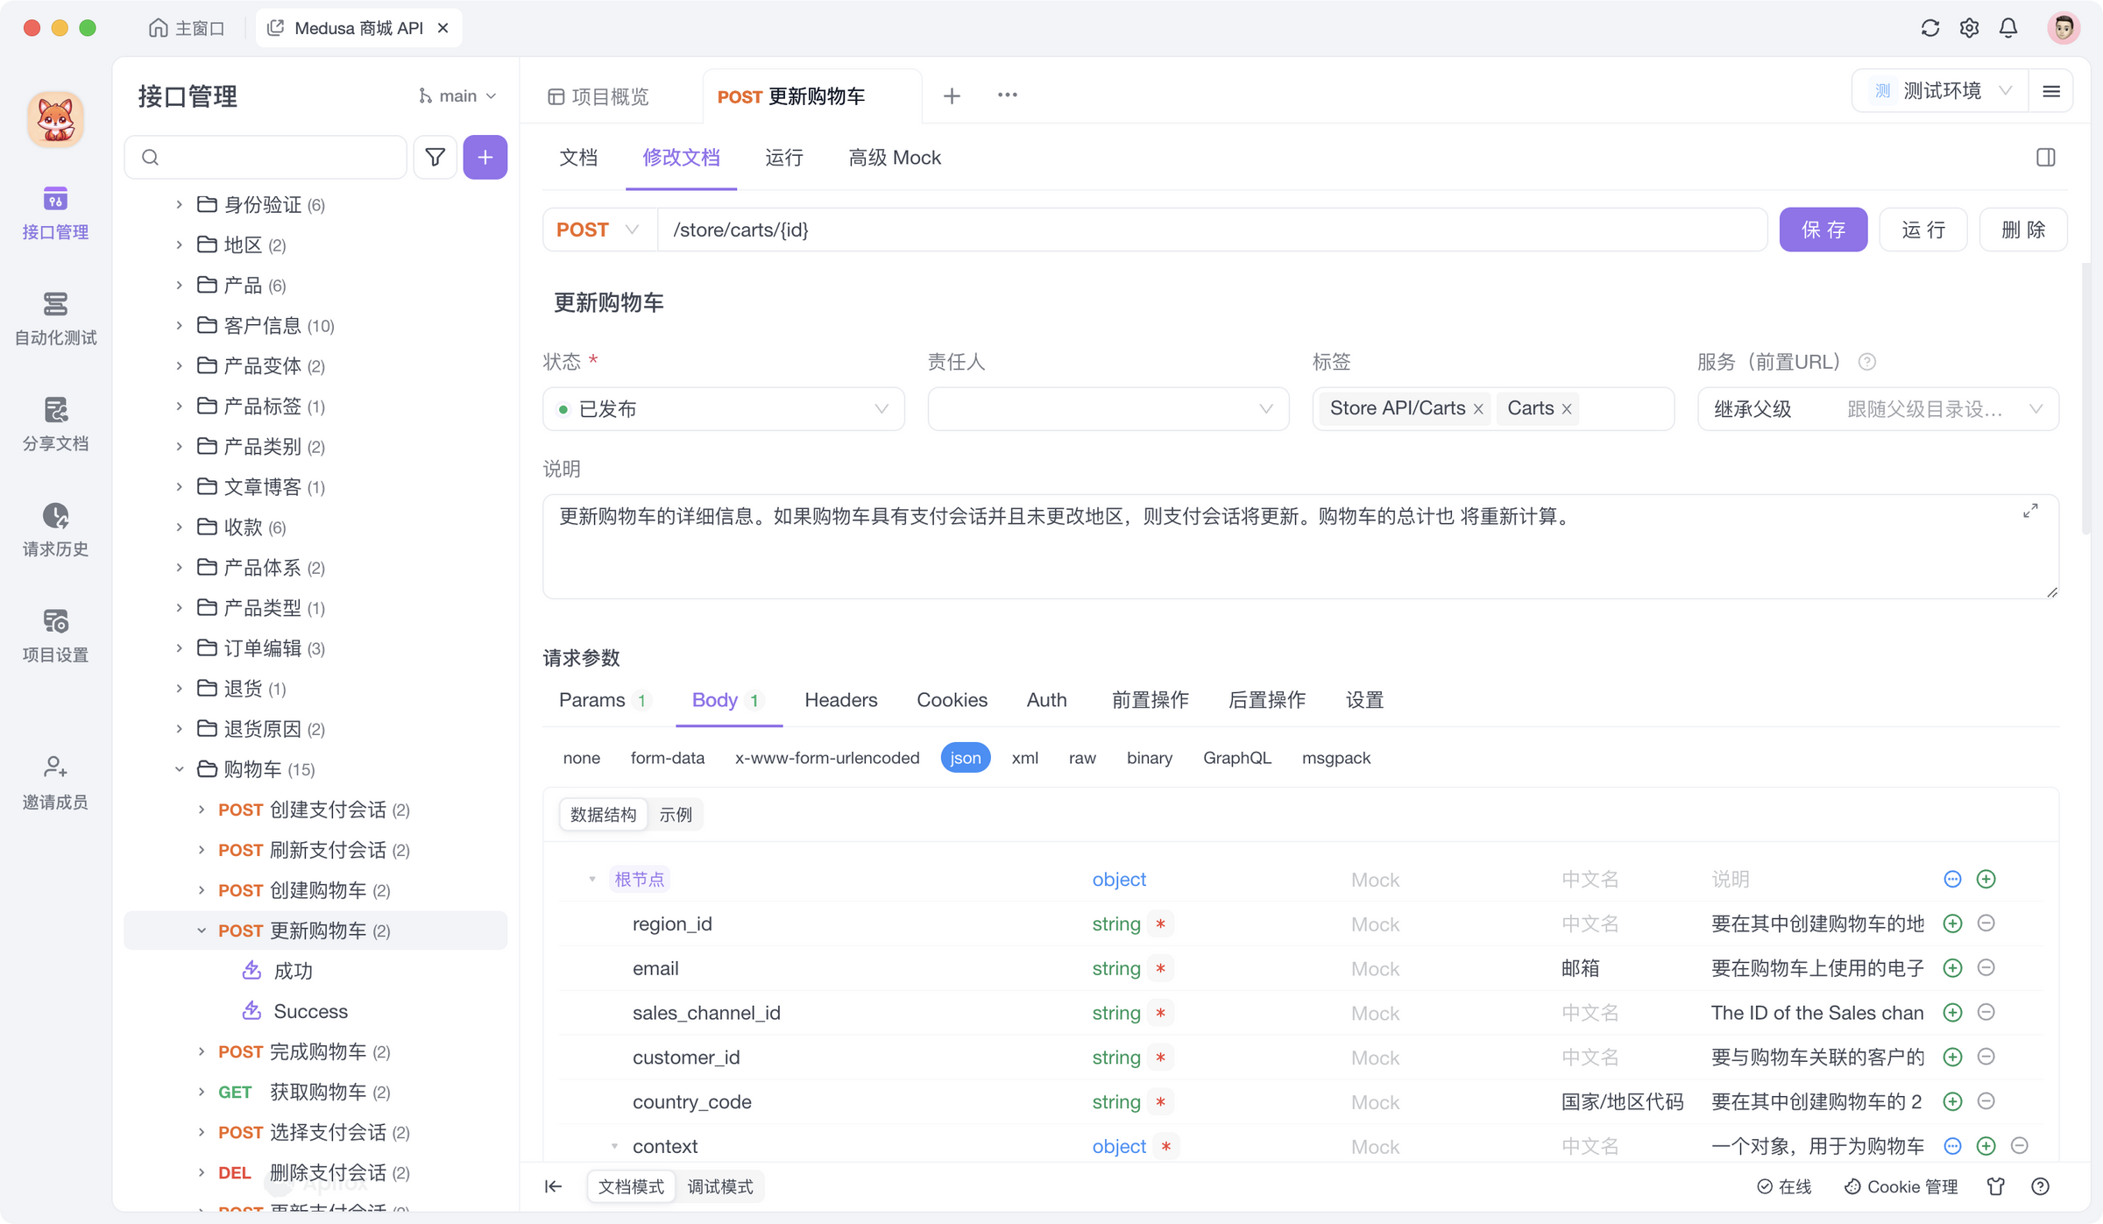Switch the body view to 示例
The image size is (2103, 1224).
(676, 814)
